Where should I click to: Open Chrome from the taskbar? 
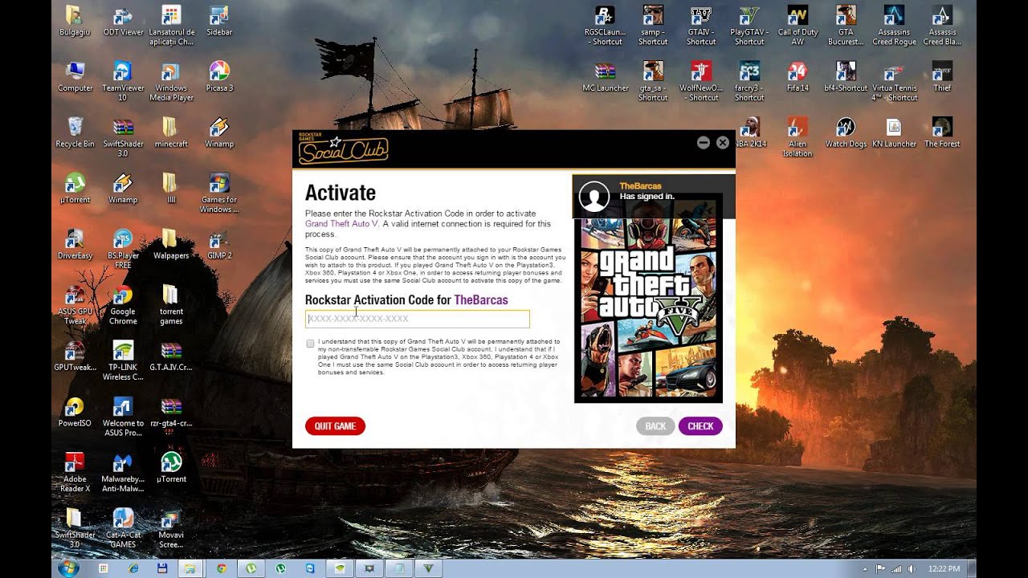pyautogui.click(x=222, y=568)
